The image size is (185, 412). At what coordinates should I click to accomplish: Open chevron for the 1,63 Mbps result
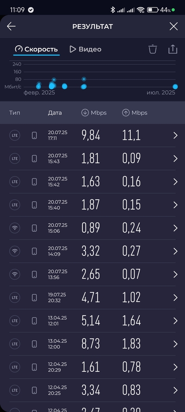click(x=176, y=182)
